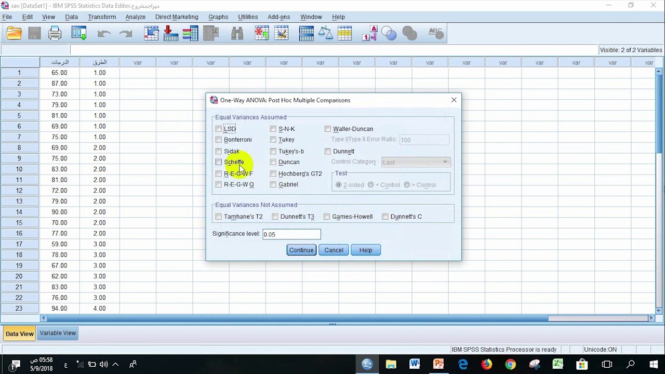Select the Data View tab
This screenshot has width=665, height=374.
[x=20, y=333]
